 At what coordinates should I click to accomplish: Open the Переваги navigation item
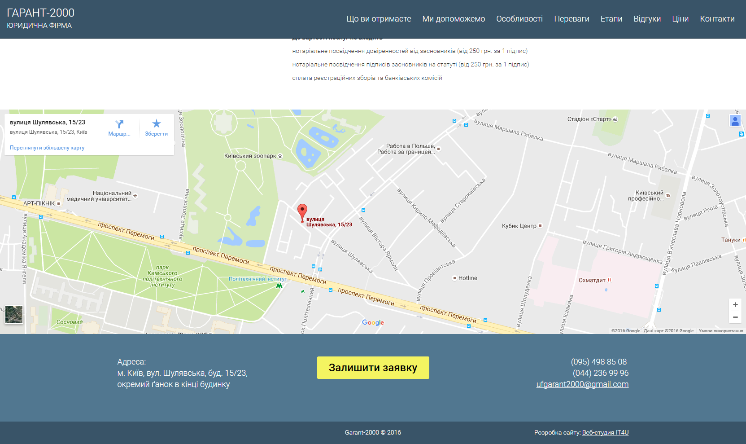click(571, 19)
